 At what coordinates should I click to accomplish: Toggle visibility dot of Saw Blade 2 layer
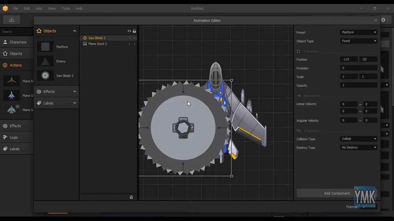tap(129, 38)
